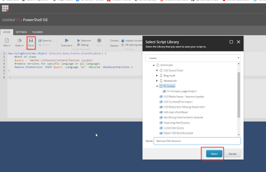Screen dimensions: 266x172
Task: Open the PLUGINS tab
Action: click(37, 32)
